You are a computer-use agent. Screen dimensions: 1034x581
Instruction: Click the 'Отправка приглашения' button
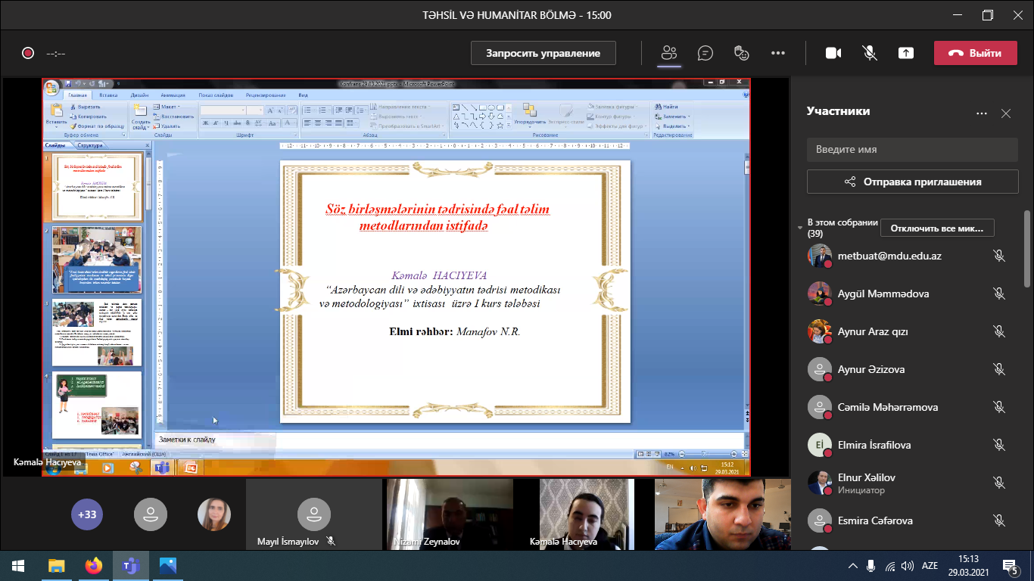912,182
